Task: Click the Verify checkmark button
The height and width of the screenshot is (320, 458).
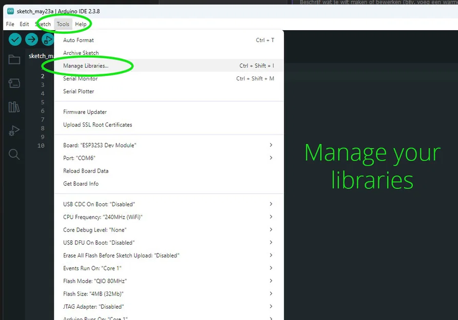Action: tap(15, 39)
